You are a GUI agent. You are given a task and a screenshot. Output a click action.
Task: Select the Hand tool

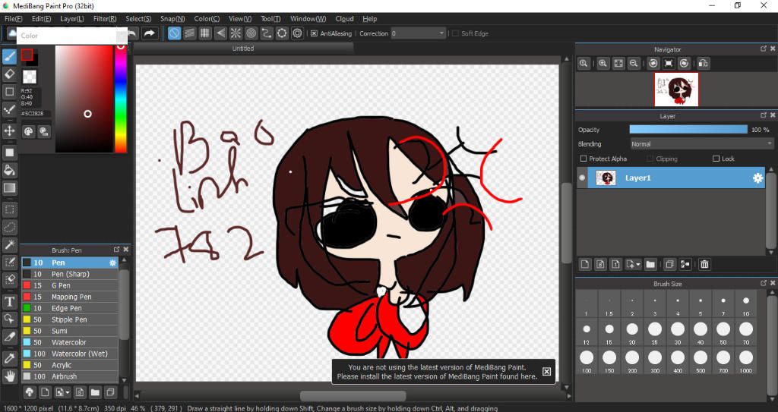click(9, 376)
